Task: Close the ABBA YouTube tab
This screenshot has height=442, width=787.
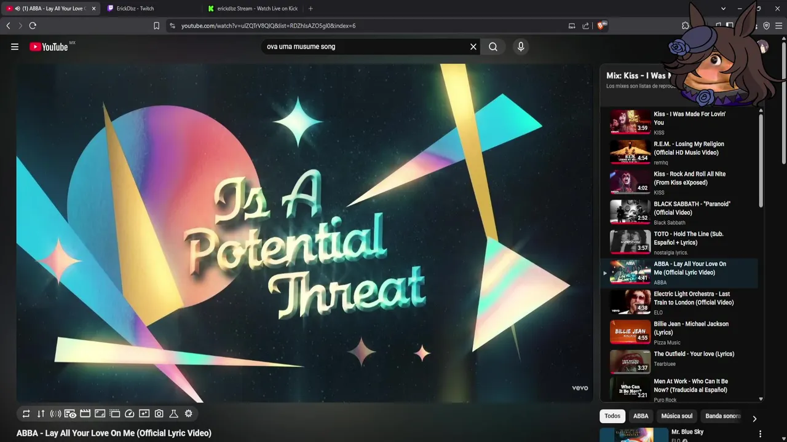Action: [x=93, y=9]
